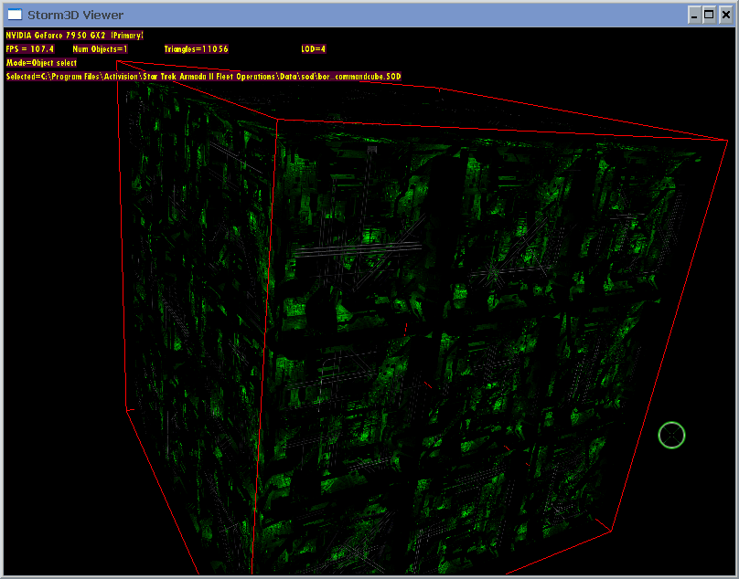The height and width of the screenshot is (579, 739).
Task: Click the bounding box top-left corner
Action: tap(117, 61)
